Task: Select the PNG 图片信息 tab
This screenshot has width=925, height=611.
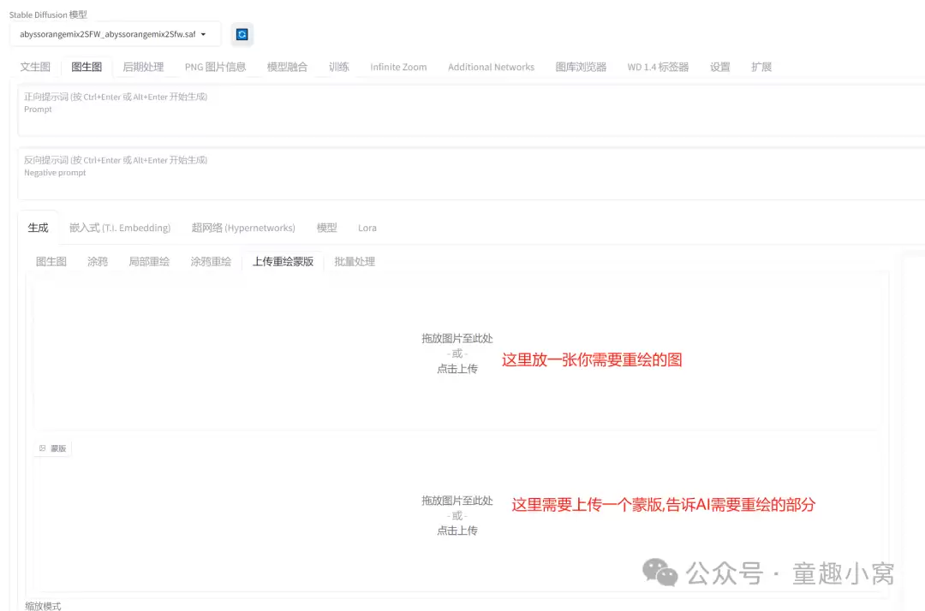Action: tap(215, 67)
